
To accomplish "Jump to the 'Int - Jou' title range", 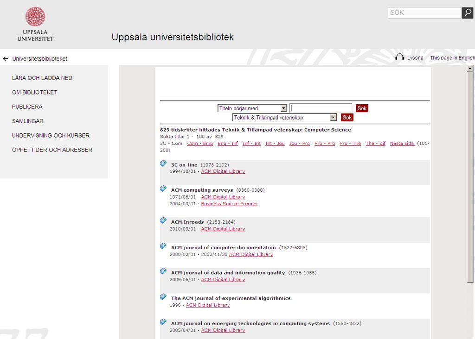I will tap(275, 144).
